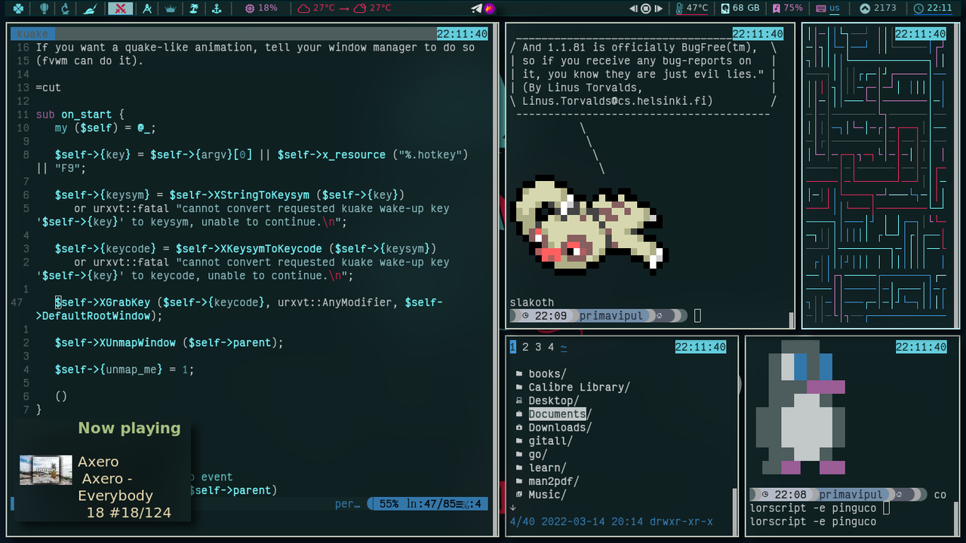
Task: Select the learn/ folder
Action: [547, 468]
